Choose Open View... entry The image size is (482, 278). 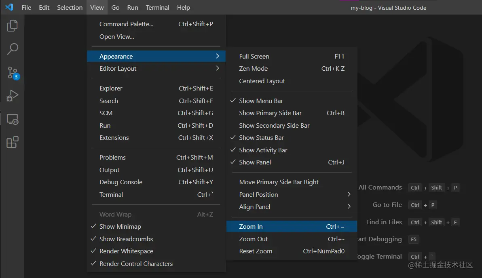[156, 36]
